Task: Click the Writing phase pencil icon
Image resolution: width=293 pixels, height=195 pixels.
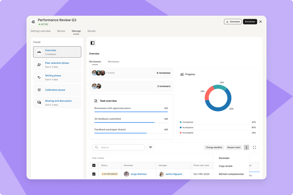Action: tap(39, 77)
